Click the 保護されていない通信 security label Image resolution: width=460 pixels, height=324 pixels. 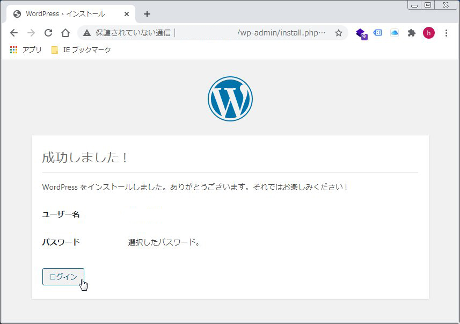[x=133, y=33]
